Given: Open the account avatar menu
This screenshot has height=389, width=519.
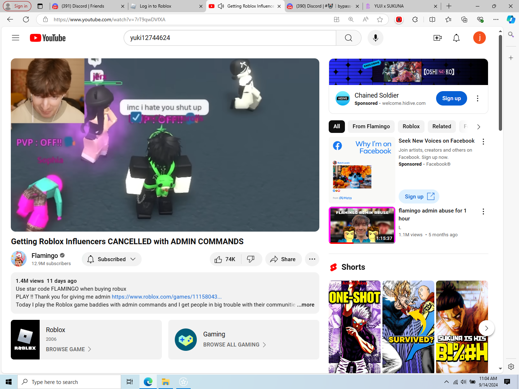Looking at the screenshot, I should [479, 38].
